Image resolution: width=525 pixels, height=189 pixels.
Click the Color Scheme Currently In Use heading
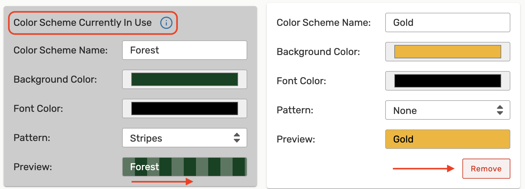[83, 22]
